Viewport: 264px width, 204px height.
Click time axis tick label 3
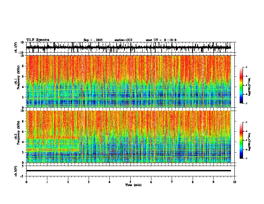point(89,182)
